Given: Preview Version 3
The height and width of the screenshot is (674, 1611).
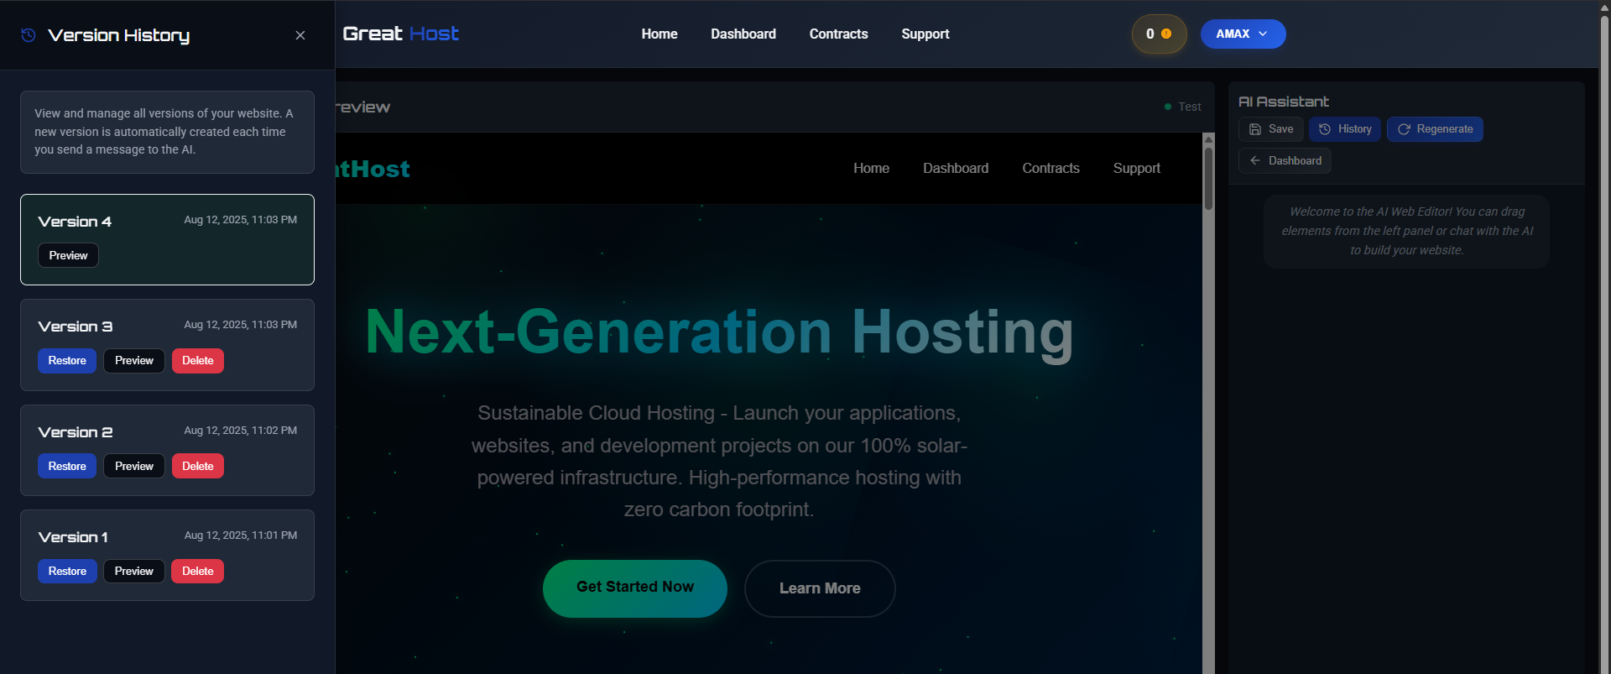Looking at the screenshot, I should 134,361.
